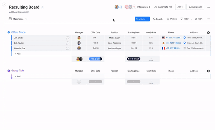Image resolution: width=215 pixels, height=130 pixels.
Task: Click the Hourly Rate header in Offers Made
Action: tap(151, 32)
